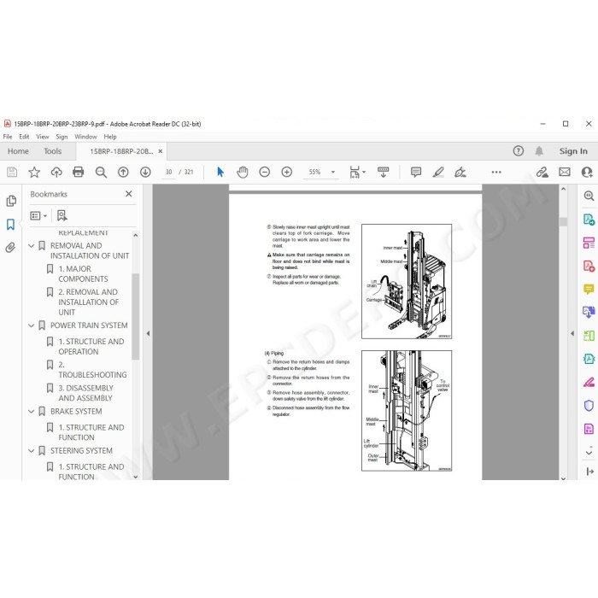The image size is (598, 598).
Task: Open right pane search magnifier tool
Action: click(589, 196)
